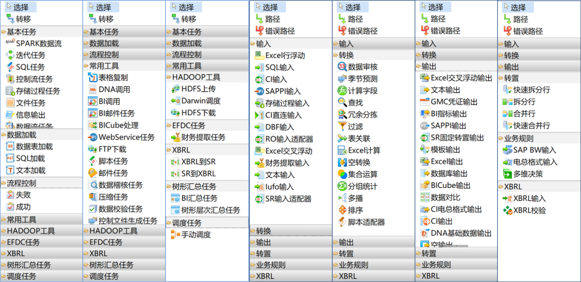This screenshot has width=581, height=282.
Task: Choose the 计算字段 fx icon
Action: tap(342, 91)
